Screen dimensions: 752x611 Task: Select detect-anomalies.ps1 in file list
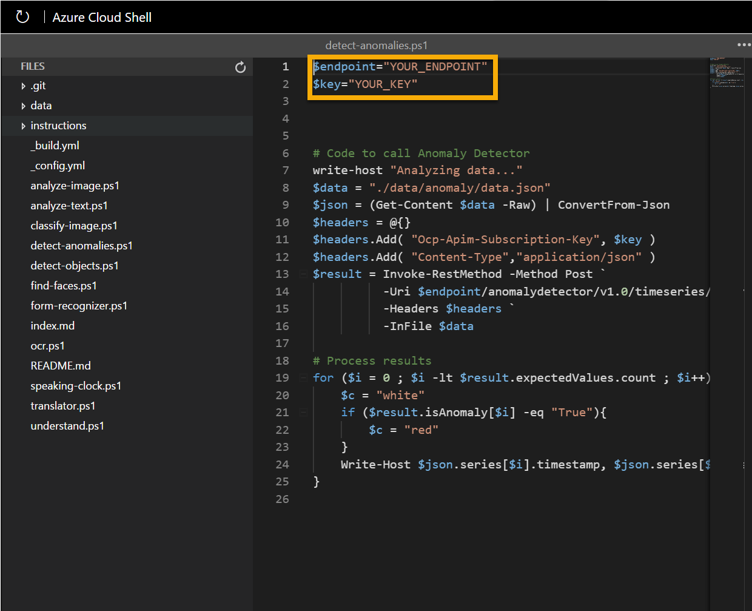point(81,246)
